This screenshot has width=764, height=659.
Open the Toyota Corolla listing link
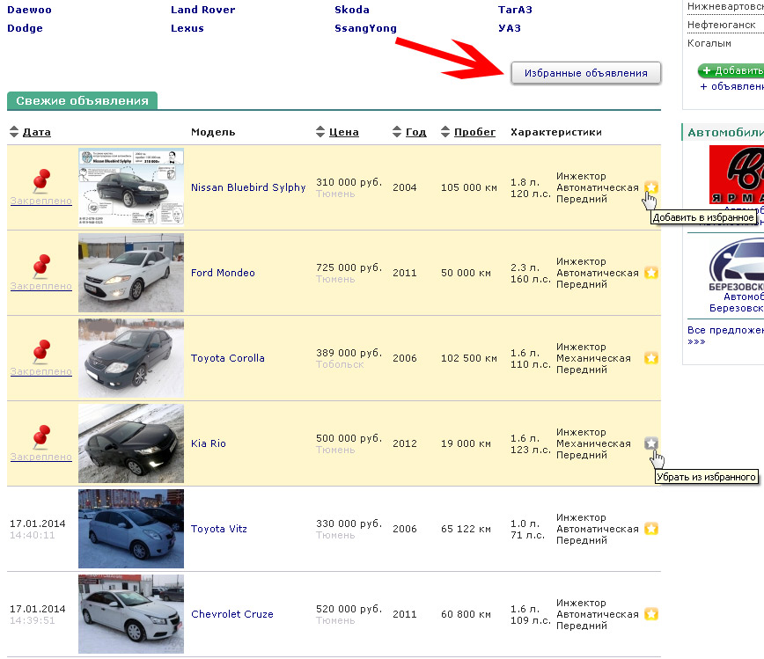click(x=228, y=358)
